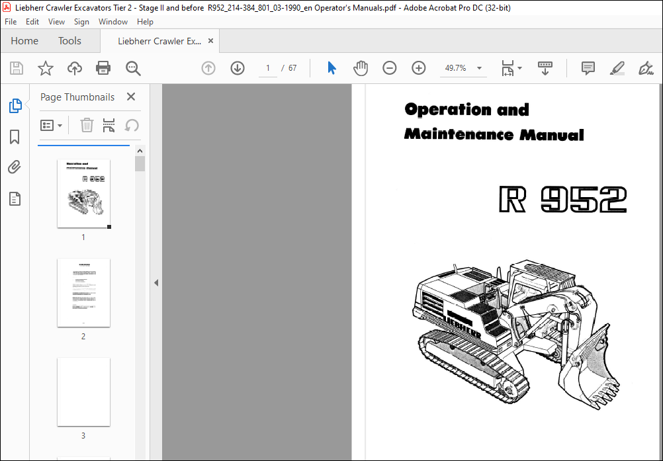The width and height of the screenshot is (663, 461).
Task: Click thumbnail panel scroll up arrow
Action: [140, 151]
